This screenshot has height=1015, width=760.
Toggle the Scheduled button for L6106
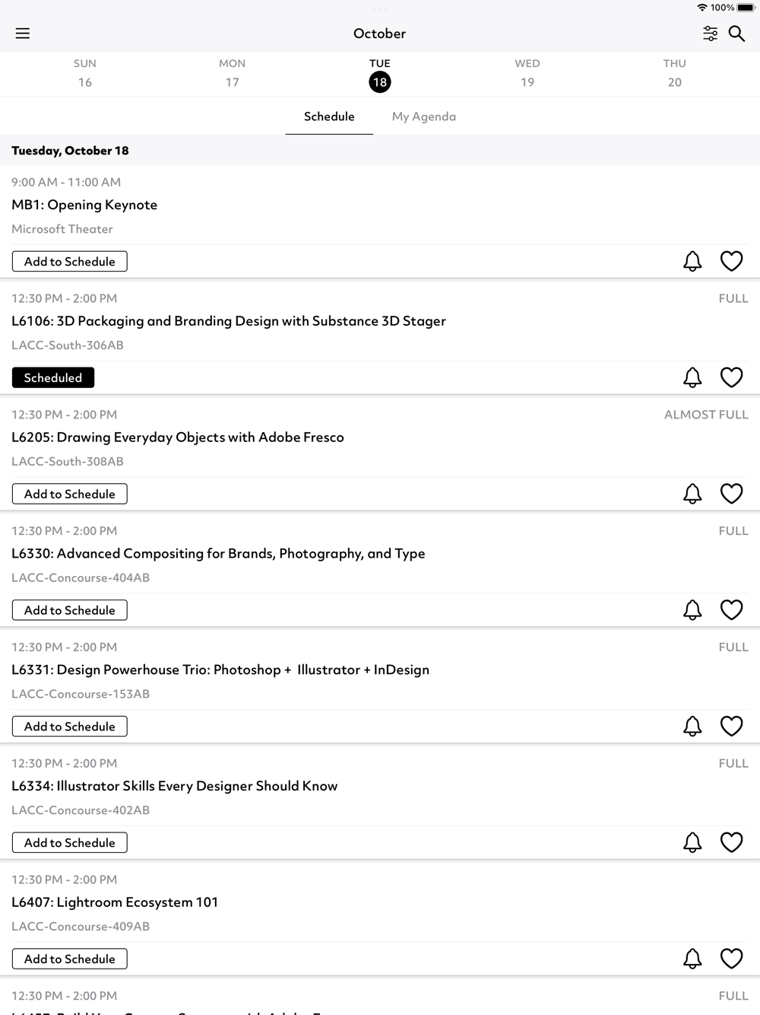coord(53,377)
